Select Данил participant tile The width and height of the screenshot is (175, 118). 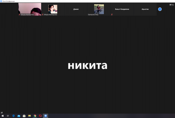tap(76, 9)
